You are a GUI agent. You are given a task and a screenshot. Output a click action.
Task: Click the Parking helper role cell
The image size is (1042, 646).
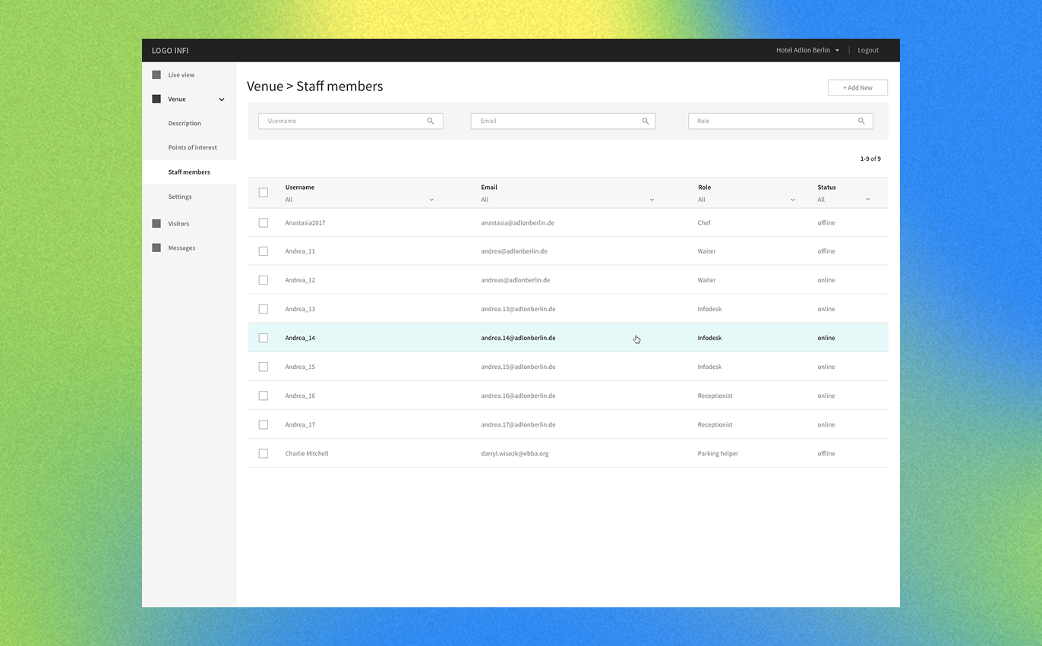coord(718,453)
